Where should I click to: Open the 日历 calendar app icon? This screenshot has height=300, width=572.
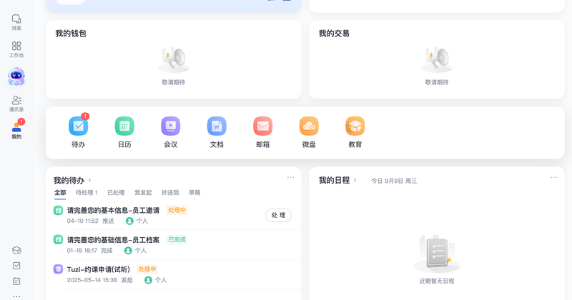[x=124, y=126]
